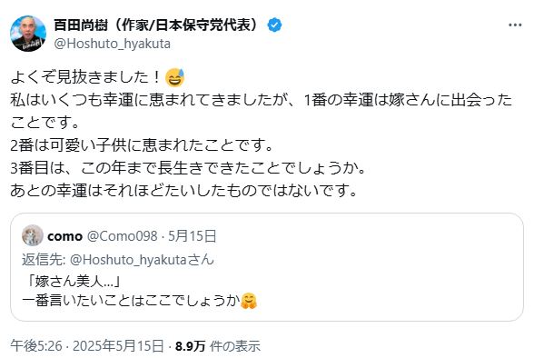Image resolution: width=534 pixels, height=358 pixels.
Task: Open the three-dot more options menu
Action: pos(515,25)
